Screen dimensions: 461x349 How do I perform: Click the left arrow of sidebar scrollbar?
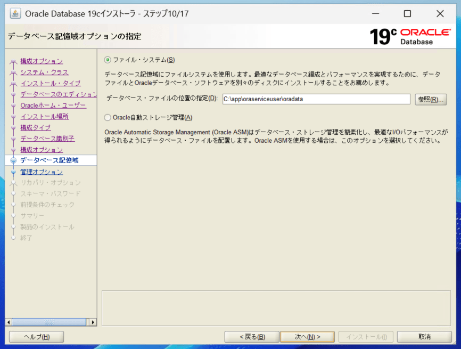point(8,322)
